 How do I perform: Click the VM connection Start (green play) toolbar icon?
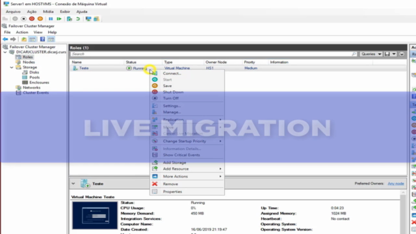pyautogui.click(x=59, y=19)
